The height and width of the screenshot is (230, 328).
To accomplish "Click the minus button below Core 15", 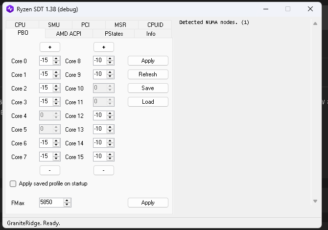I will click(103, 170).
